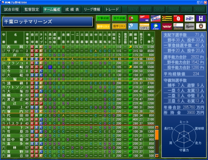Open the 監督設定 tab

[x=32, y=9]
